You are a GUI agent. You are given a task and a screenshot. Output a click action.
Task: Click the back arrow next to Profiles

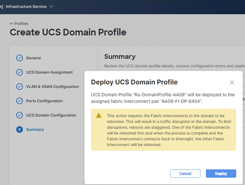pos(11,23)
